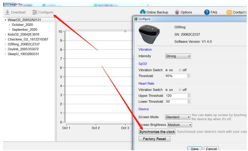Click the Oct 2 axis label
This screenshot has width=248, height=151.
(96, 128)
